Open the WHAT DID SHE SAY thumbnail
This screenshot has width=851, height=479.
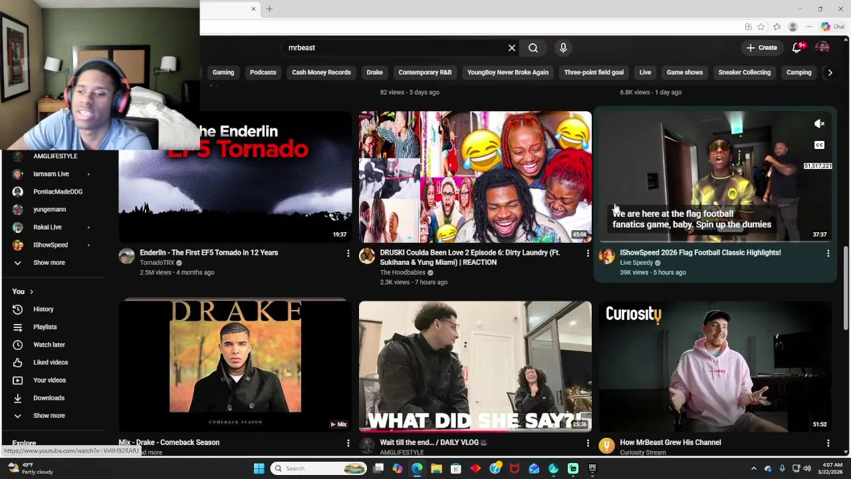point(475,366)
